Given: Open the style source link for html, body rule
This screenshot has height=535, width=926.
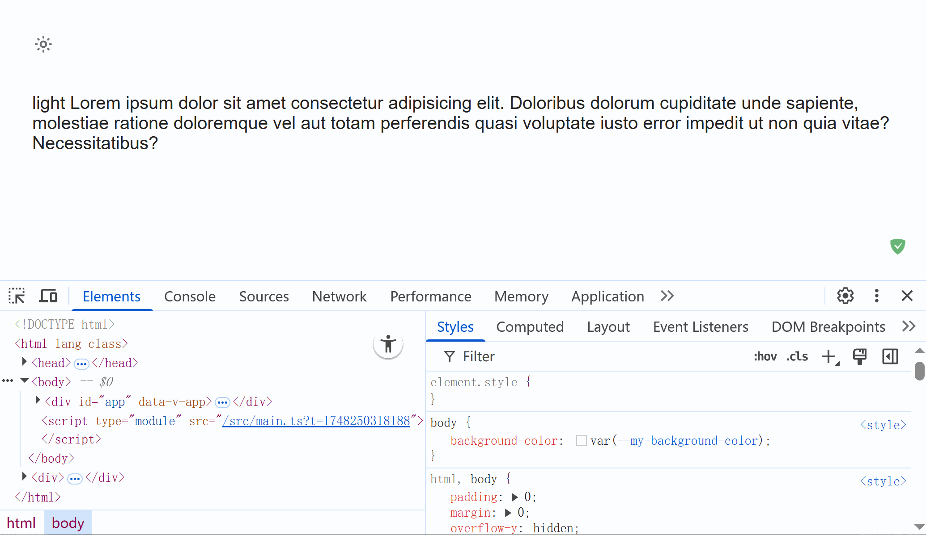Looking at the screenshot, I should pyautogui.click(x=883, y=481).
